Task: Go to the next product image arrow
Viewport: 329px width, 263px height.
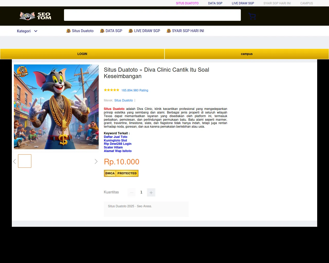Action: click(x=96, y=161)
